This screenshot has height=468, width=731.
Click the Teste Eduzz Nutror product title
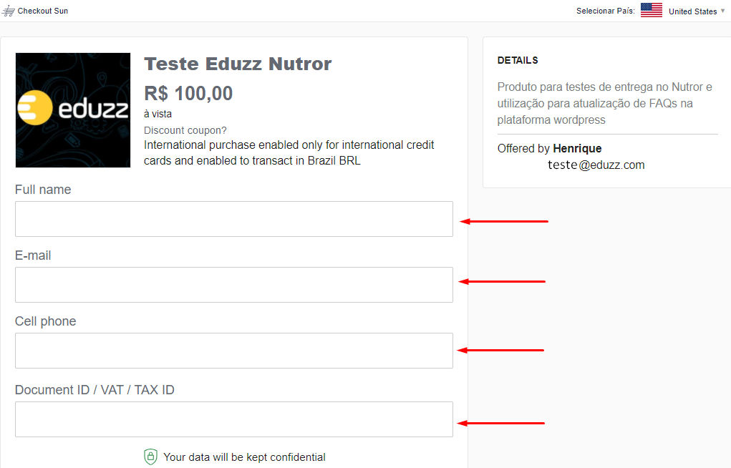point(238,64)
